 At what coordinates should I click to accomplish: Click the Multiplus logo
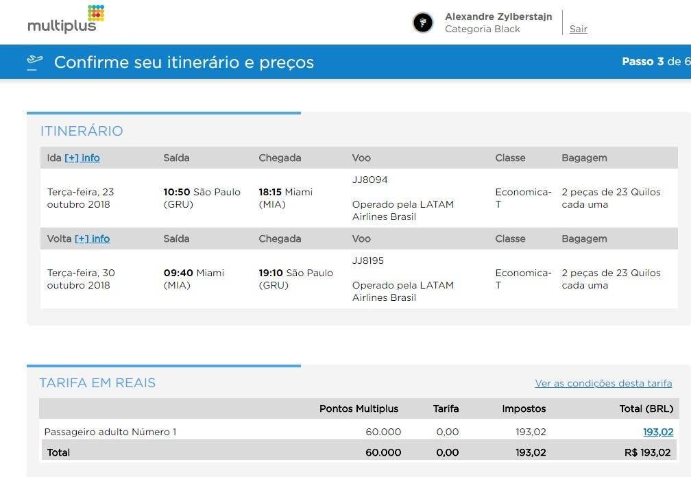click(x=66, y=19)
